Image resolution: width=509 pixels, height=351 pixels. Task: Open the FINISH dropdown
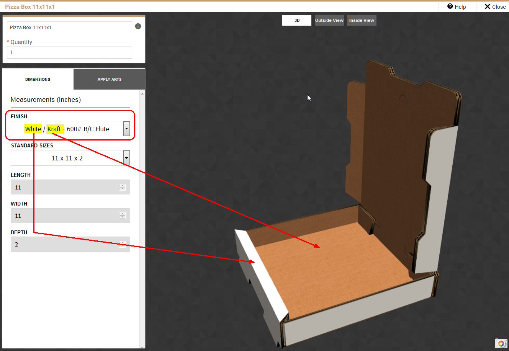tap(126, 129)
